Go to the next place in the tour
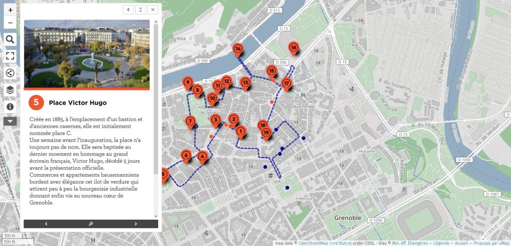511x246 pixels. 136,224
